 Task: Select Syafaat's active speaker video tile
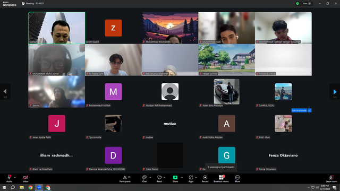(57, 28)
